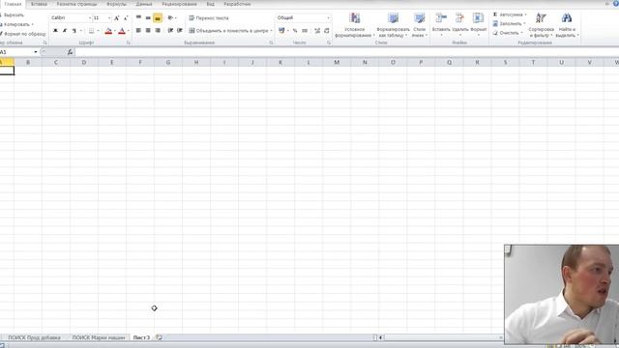Open the number format dropdown (Общий)
This screenshot has height=348, width=619.
328,18
